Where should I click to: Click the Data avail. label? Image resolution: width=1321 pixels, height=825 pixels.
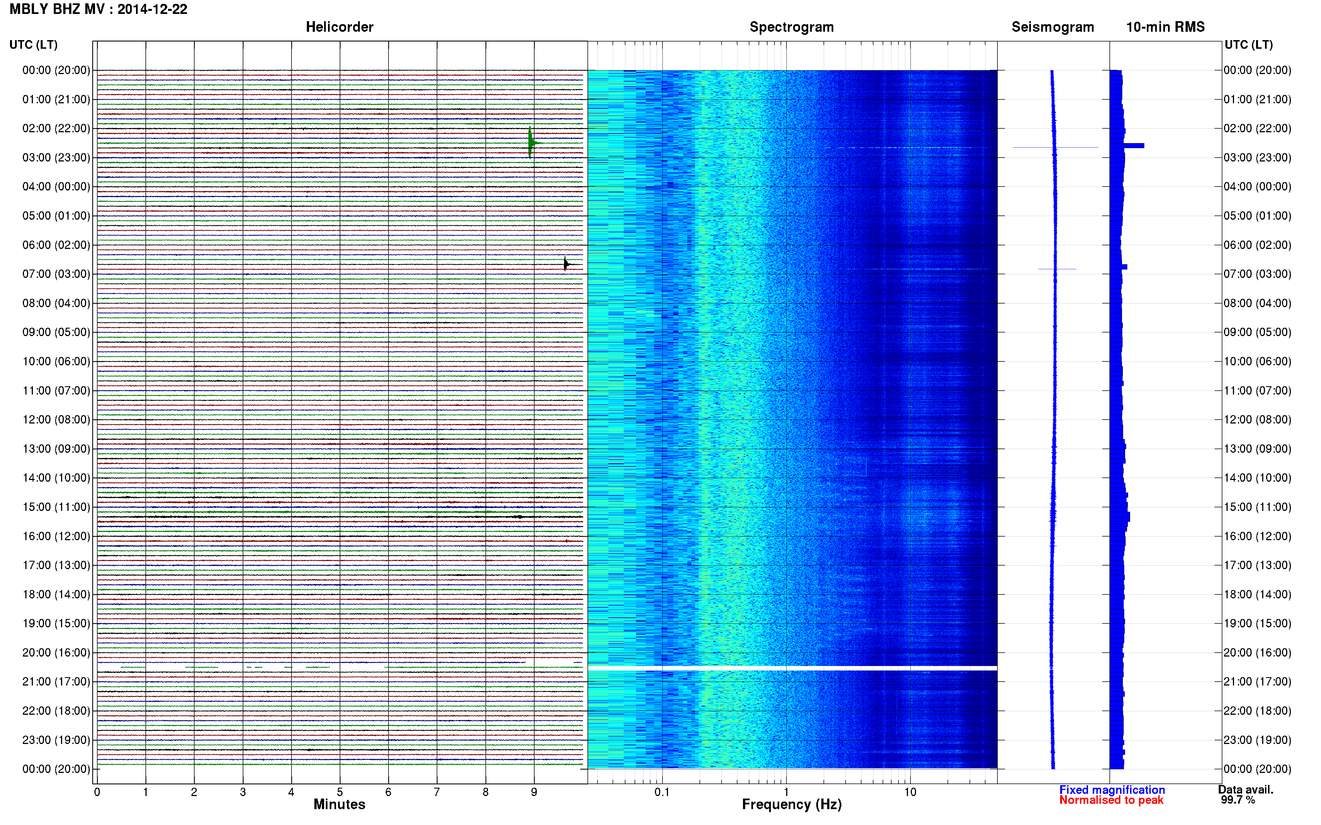[x=1246, y=790]
